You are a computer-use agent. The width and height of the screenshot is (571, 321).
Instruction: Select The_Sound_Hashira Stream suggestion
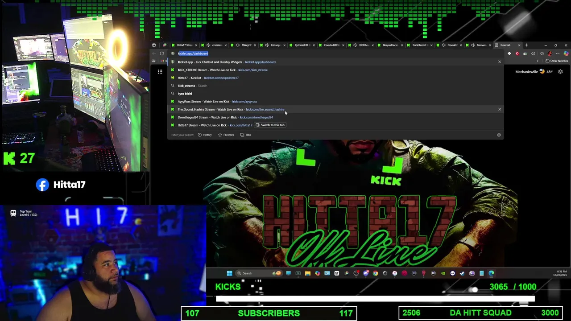(x=335, y=109)
